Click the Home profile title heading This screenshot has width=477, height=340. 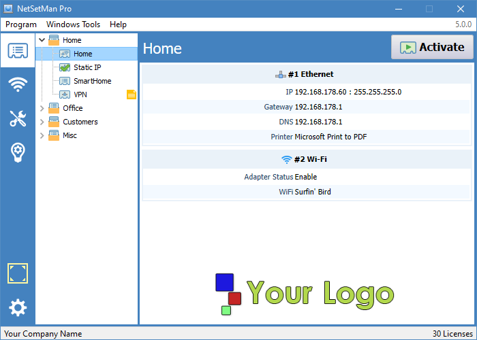[162, 48]
